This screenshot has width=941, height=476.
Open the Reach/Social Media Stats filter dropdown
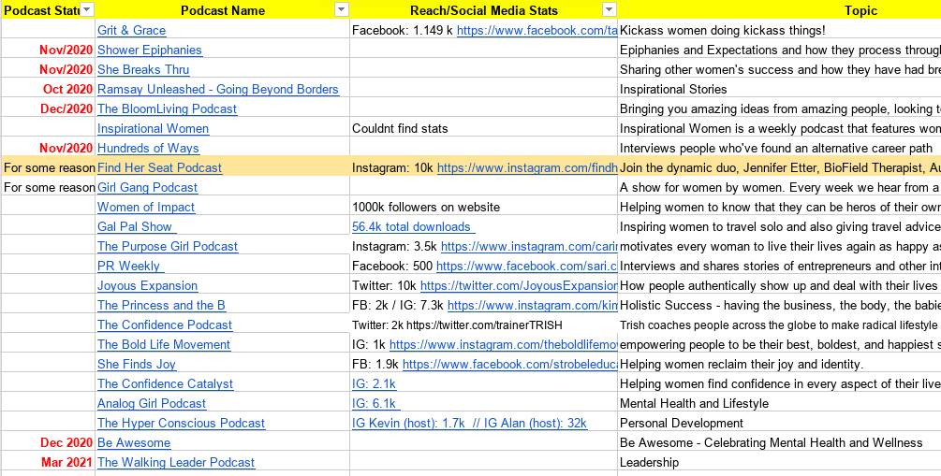(610, 9)
